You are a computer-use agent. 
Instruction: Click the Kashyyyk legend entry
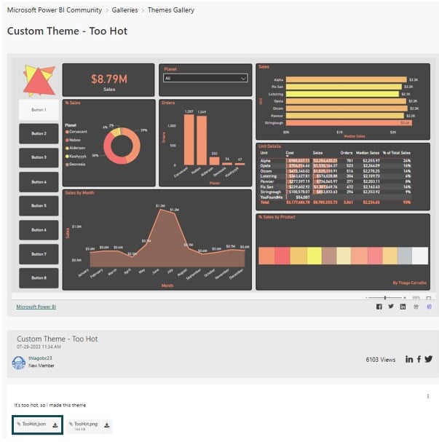point(76,156)
